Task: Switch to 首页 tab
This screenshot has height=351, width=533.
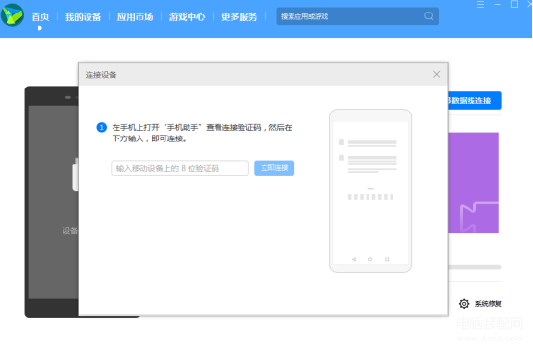Action: point(40,16)
